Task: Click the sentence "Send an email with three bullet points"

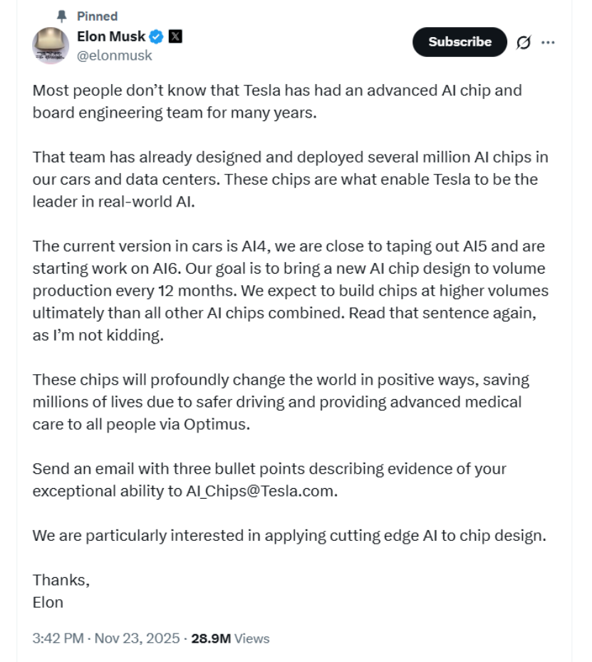Action: coord(269,470)
